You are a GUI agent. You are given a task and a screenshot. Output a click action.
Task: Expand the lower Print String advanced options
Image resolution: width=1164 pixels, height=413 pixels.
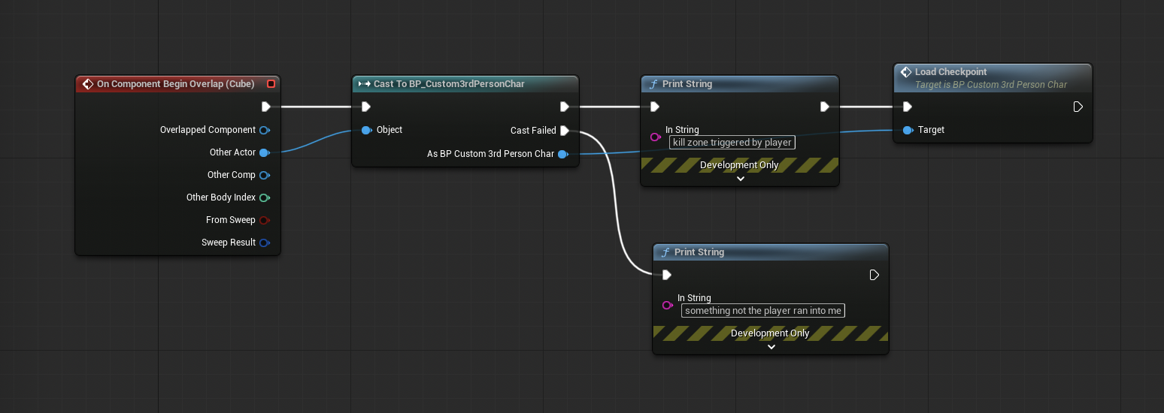coord(771,347)
